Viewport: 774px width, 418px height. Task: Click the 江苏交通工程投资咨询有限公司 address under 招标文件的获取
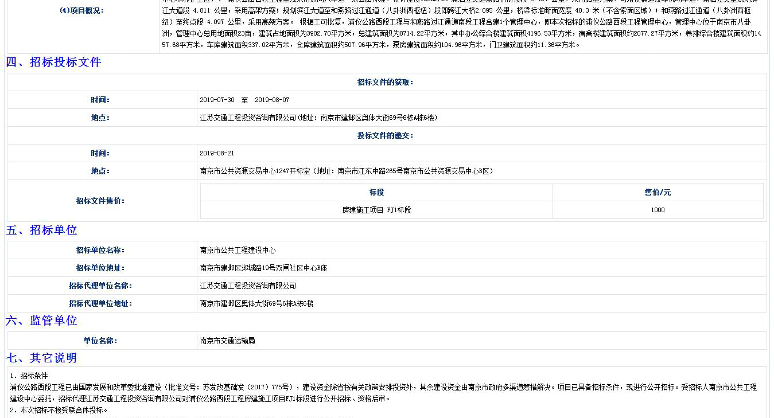[319, 118]
